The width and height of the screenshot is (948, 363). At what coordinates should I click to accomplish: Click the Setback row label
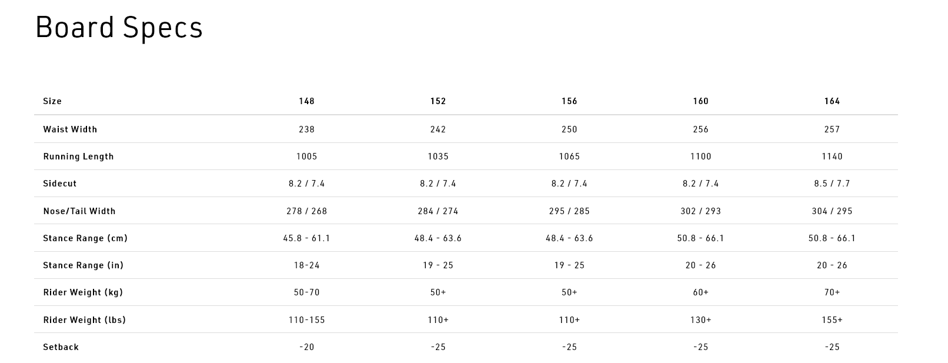61,347
